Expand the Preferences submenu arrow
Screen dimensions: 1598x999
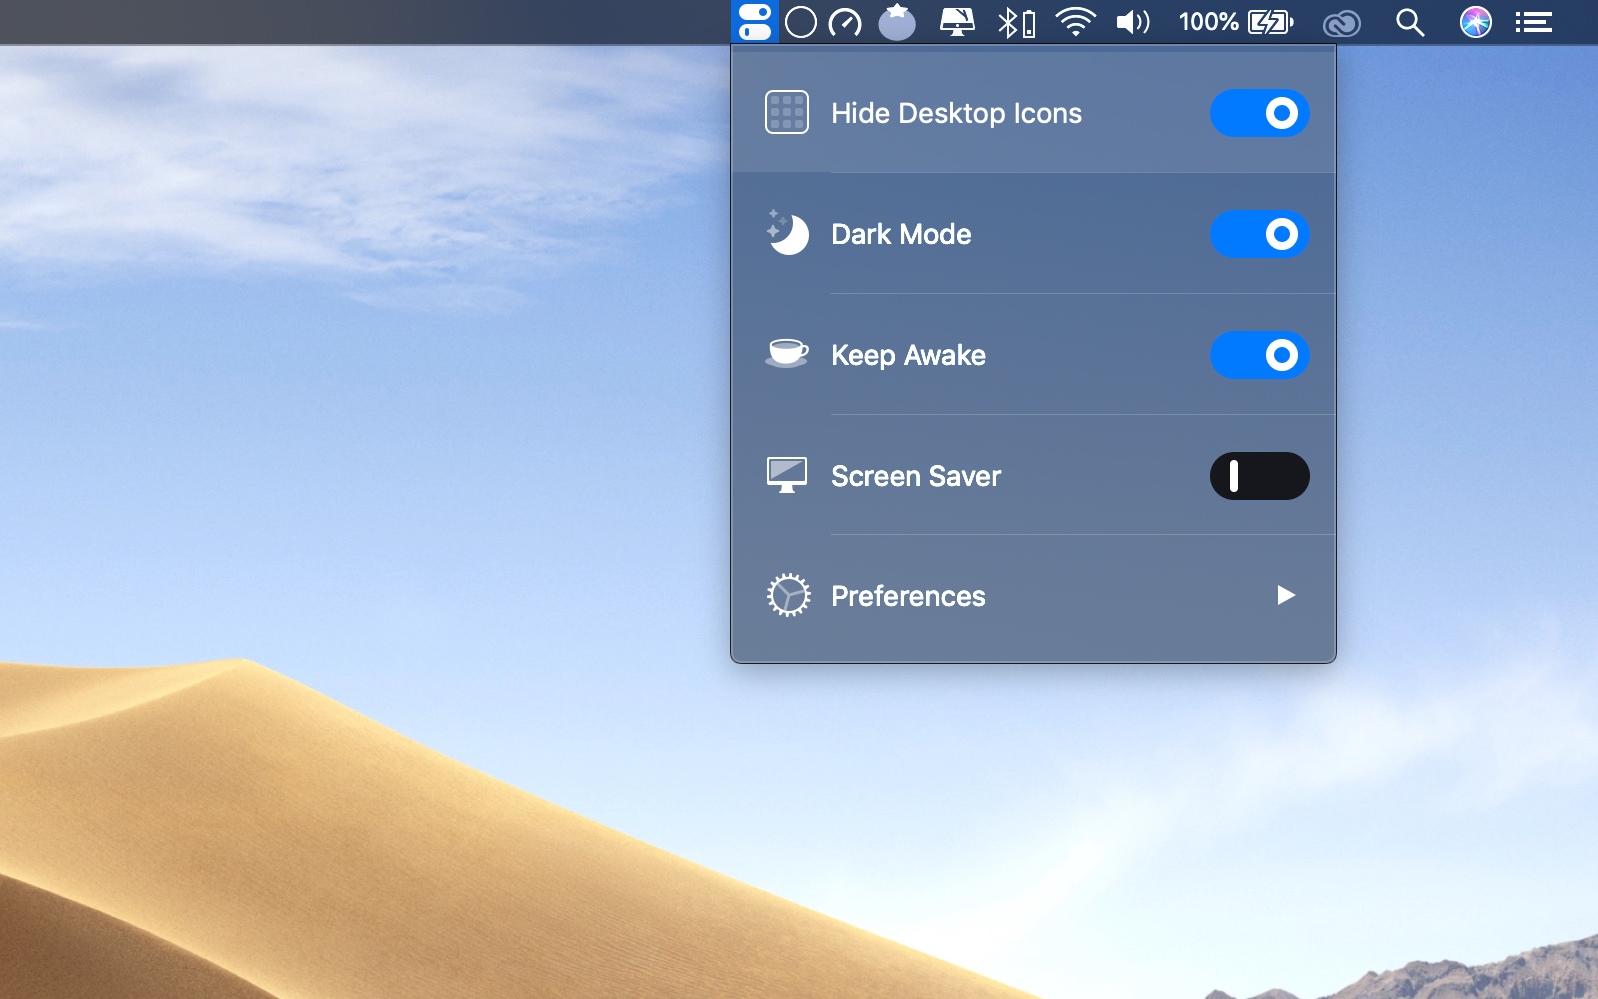(x=1286, y=596)
